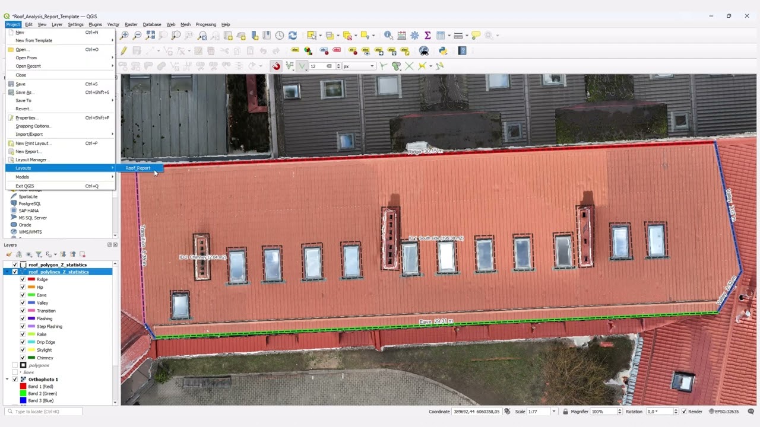Toggle the Ridge category checkbox
Viewport: 760px width, 427px height.
coord(23,279)
